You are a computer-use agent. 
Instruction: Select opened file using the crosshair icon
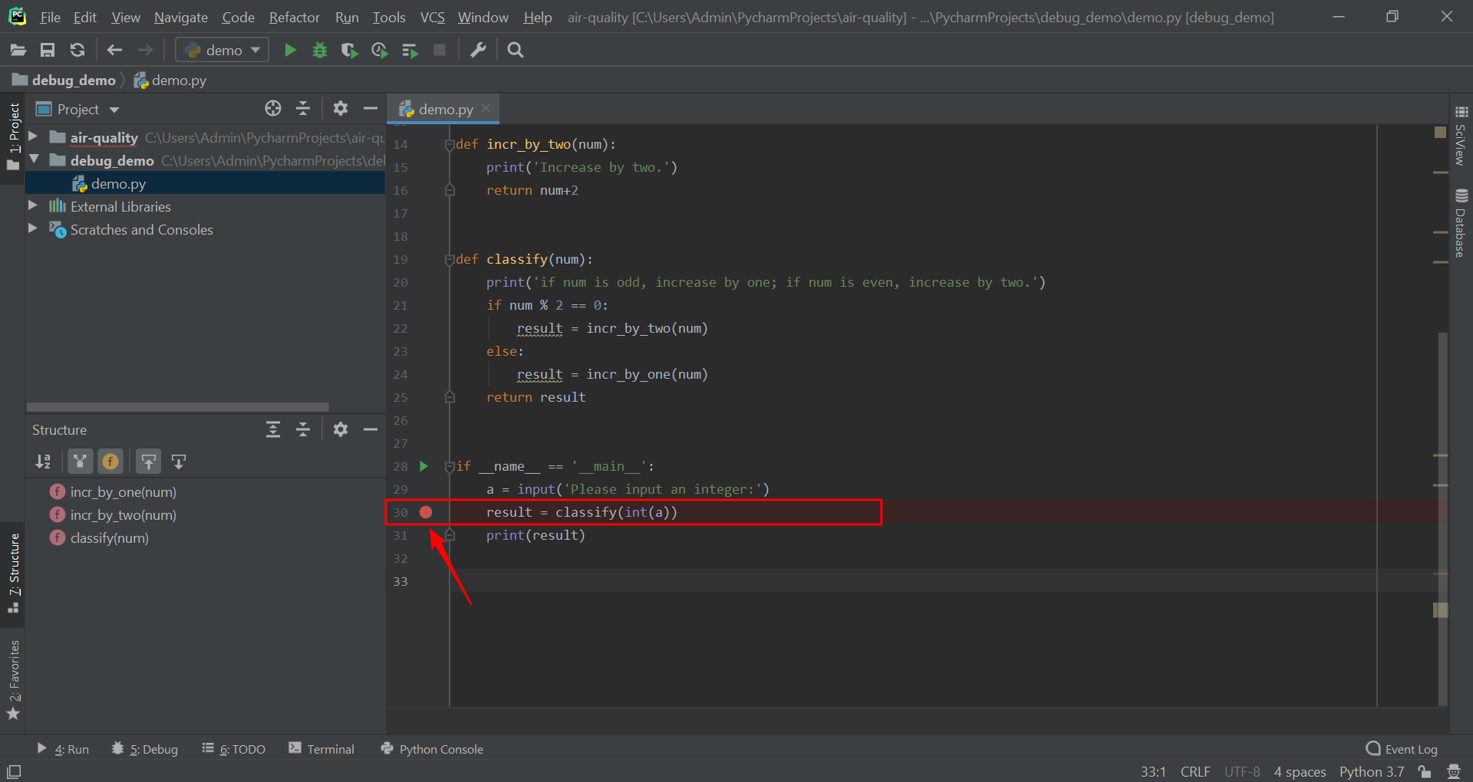(273, 108)
